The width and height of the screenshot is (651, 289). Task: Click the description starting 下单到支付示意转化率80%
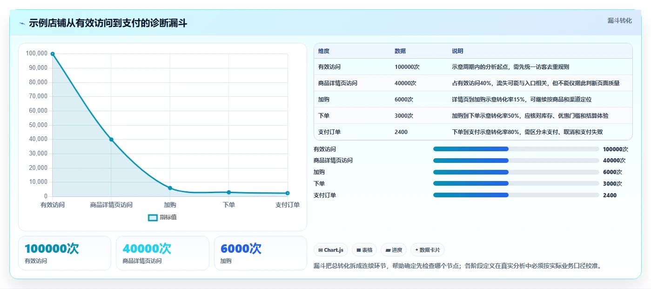pyautogui.click(x=528, y=132)
